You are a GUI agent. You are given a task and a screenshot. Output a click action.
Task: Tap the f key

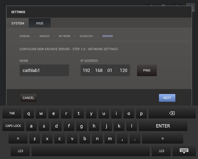point(69,126)
